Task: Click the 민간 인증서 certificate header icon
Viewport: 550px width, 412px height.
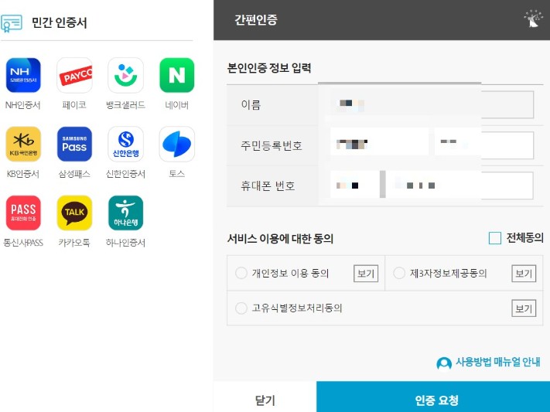Action: pyautogui.click(x=12, y=23)
